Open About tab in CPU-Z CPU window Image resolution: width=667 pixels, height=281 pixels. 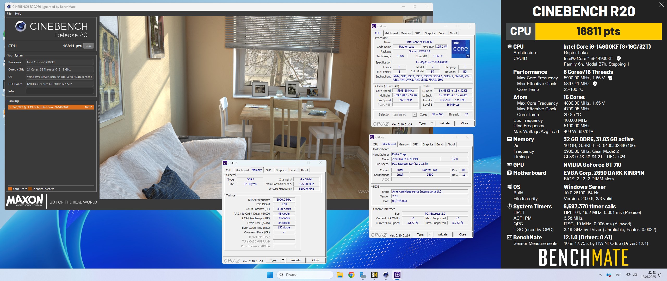pyautogui.click(x=453, y=33)
